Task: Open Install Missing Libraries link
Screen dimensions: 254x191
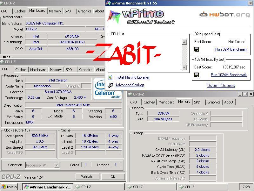Action: pos(132,77)
